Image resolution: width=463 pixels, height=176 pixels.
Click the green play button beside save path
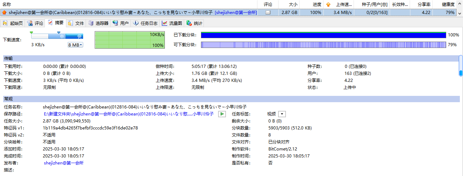pyautogui.click(x=222, y=114)
